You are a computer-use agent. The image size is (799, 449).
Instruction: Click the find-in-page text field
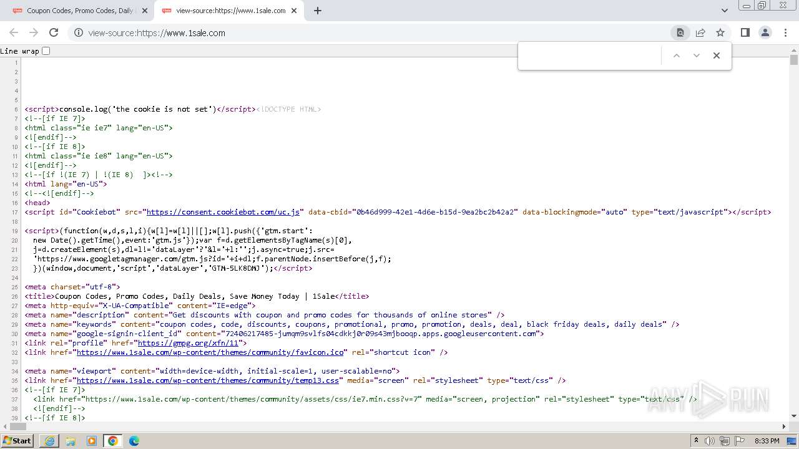[x=591, y=56]
